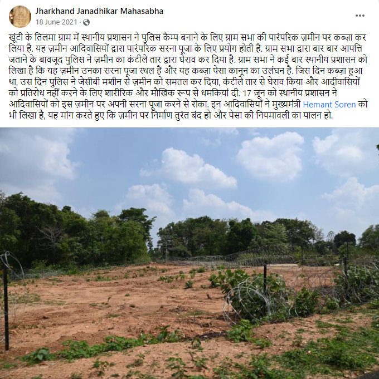Viewport: 379px width, 379px height.
Task: Click the large white cloud at photo center
Action: coord(193,168)
